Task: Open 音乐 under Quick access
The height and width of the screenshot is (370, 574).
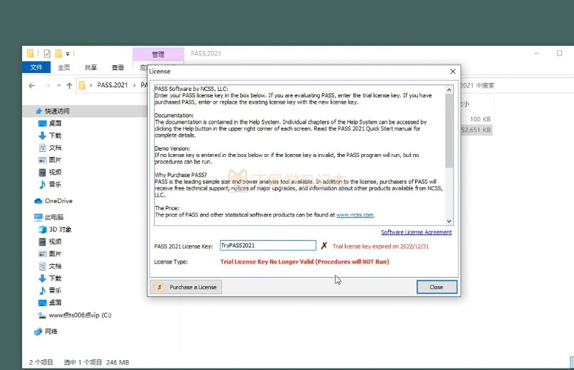Action: pos(55,184)
